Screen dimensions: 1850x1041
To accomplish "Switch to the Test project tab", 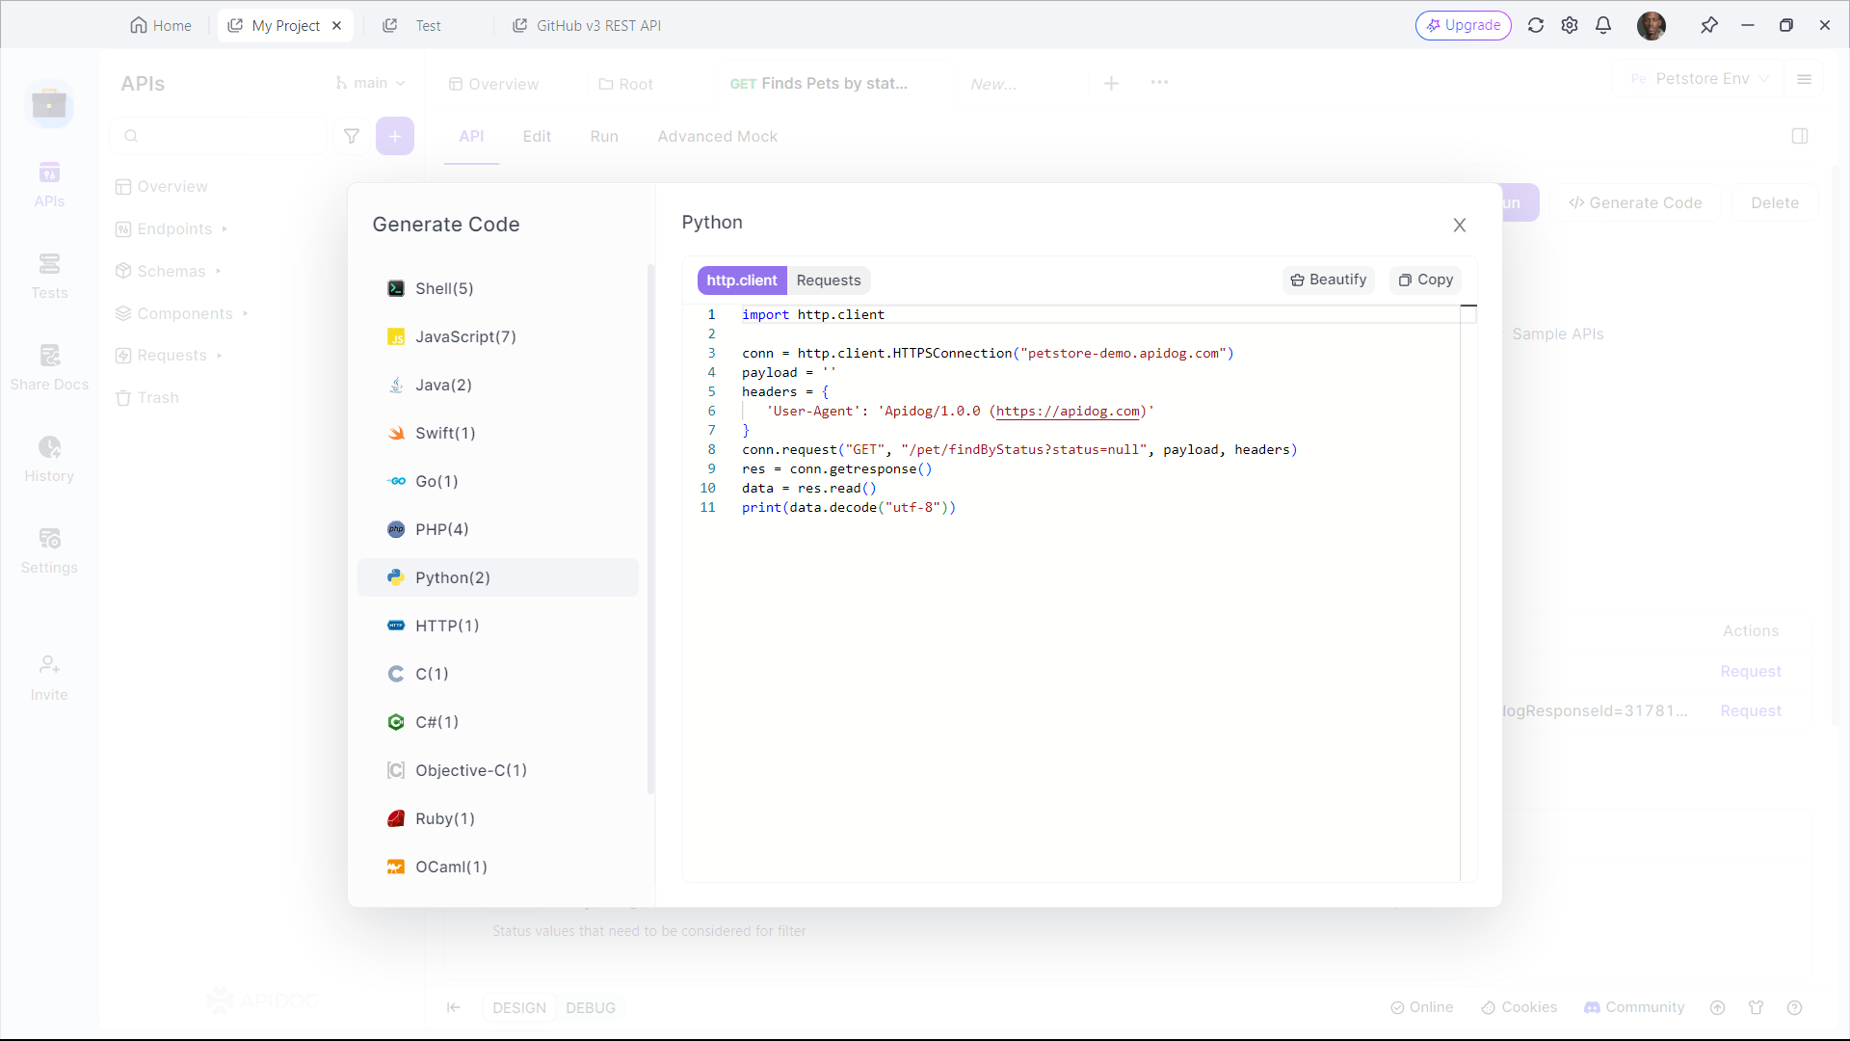I will pos(412,26).
